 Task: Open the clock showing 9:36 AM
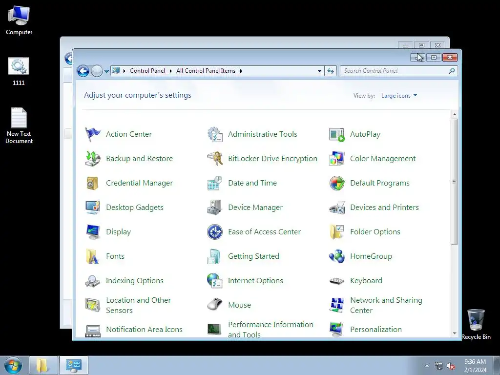[475, 366]
